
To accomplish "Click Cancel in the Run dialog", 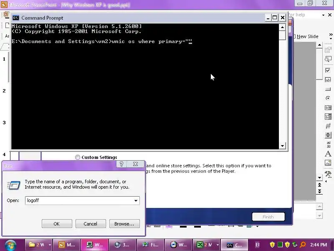I will [x=91, y=224].
